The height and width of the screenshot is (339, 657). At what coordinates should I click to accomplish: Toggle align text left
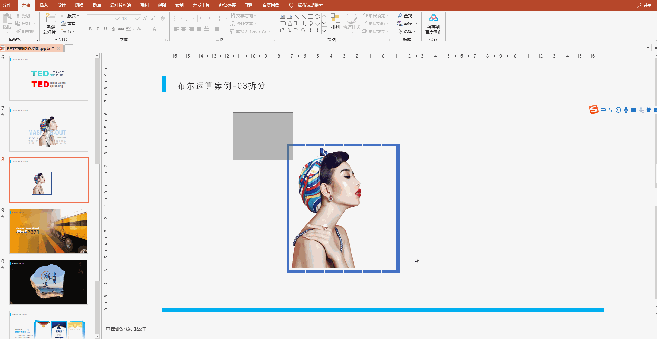[176, 29]
